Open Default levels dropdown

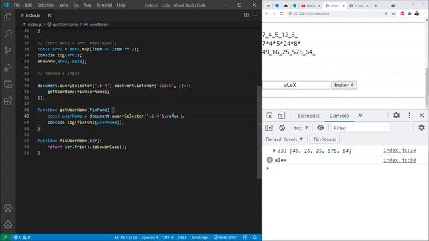point(284,139)
